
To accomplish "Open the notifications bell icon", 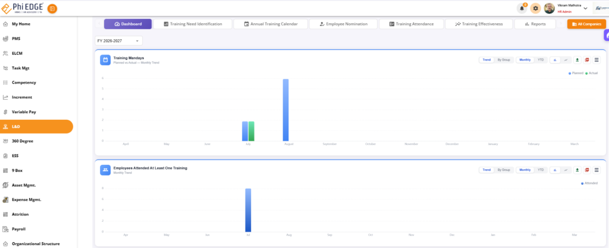I will tap(522, 8).
